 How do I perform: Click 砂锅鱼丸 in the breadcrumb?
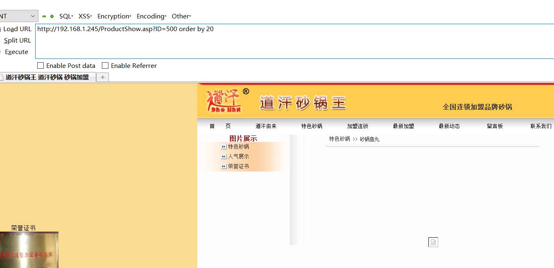[369, 139]
